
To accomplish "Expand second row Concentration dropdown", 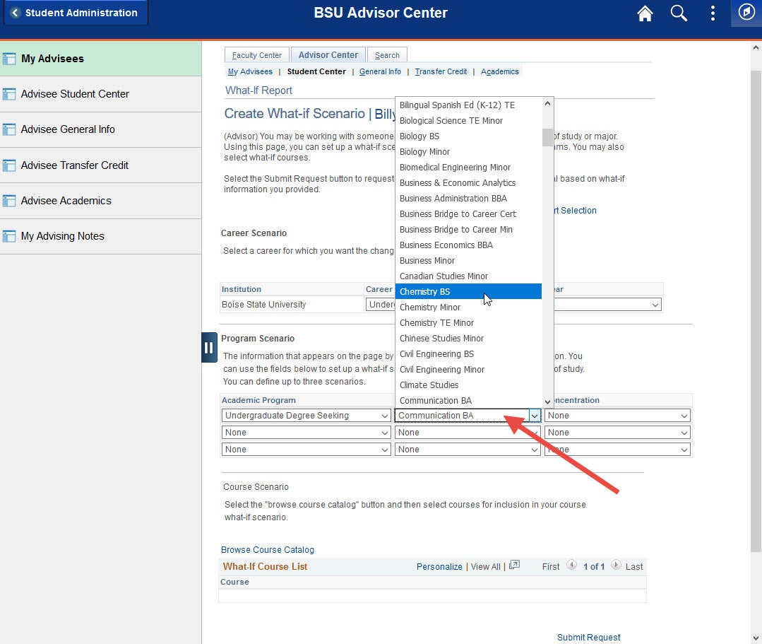I will pos(618,433).
